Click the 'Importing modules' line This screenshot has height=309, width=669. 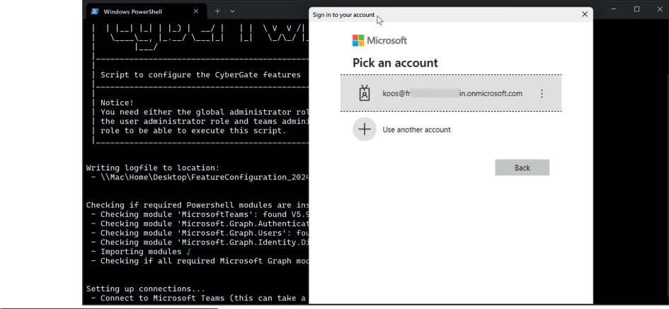141,252
